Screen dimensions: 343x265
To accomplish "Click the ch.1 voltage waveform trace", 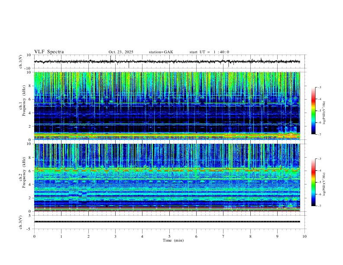I will point(167,61).
